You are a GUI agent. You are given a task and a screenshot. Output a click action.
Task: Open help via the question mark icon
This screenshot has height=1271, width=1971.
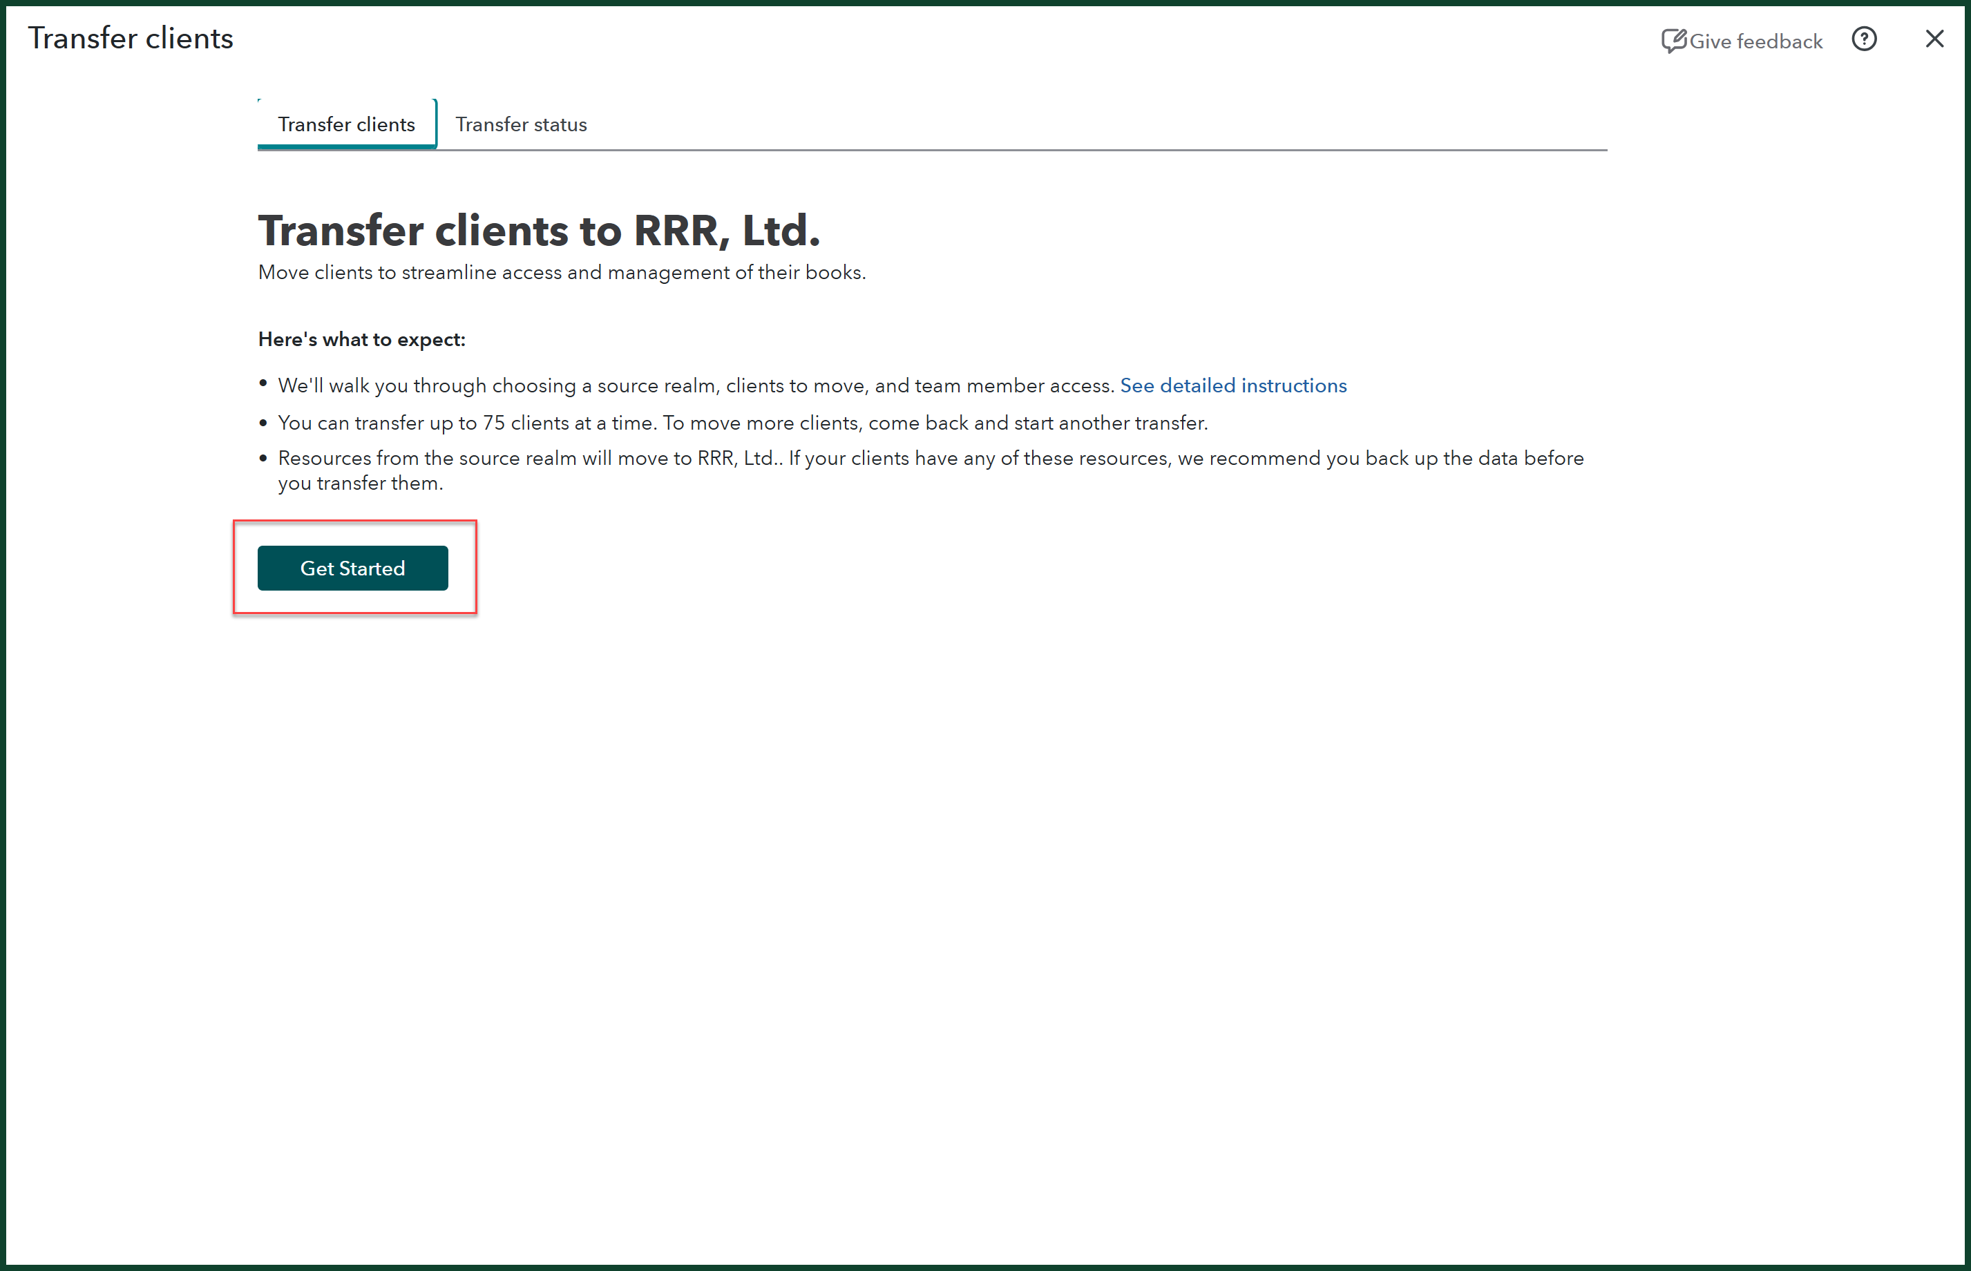coord(1864,39)
